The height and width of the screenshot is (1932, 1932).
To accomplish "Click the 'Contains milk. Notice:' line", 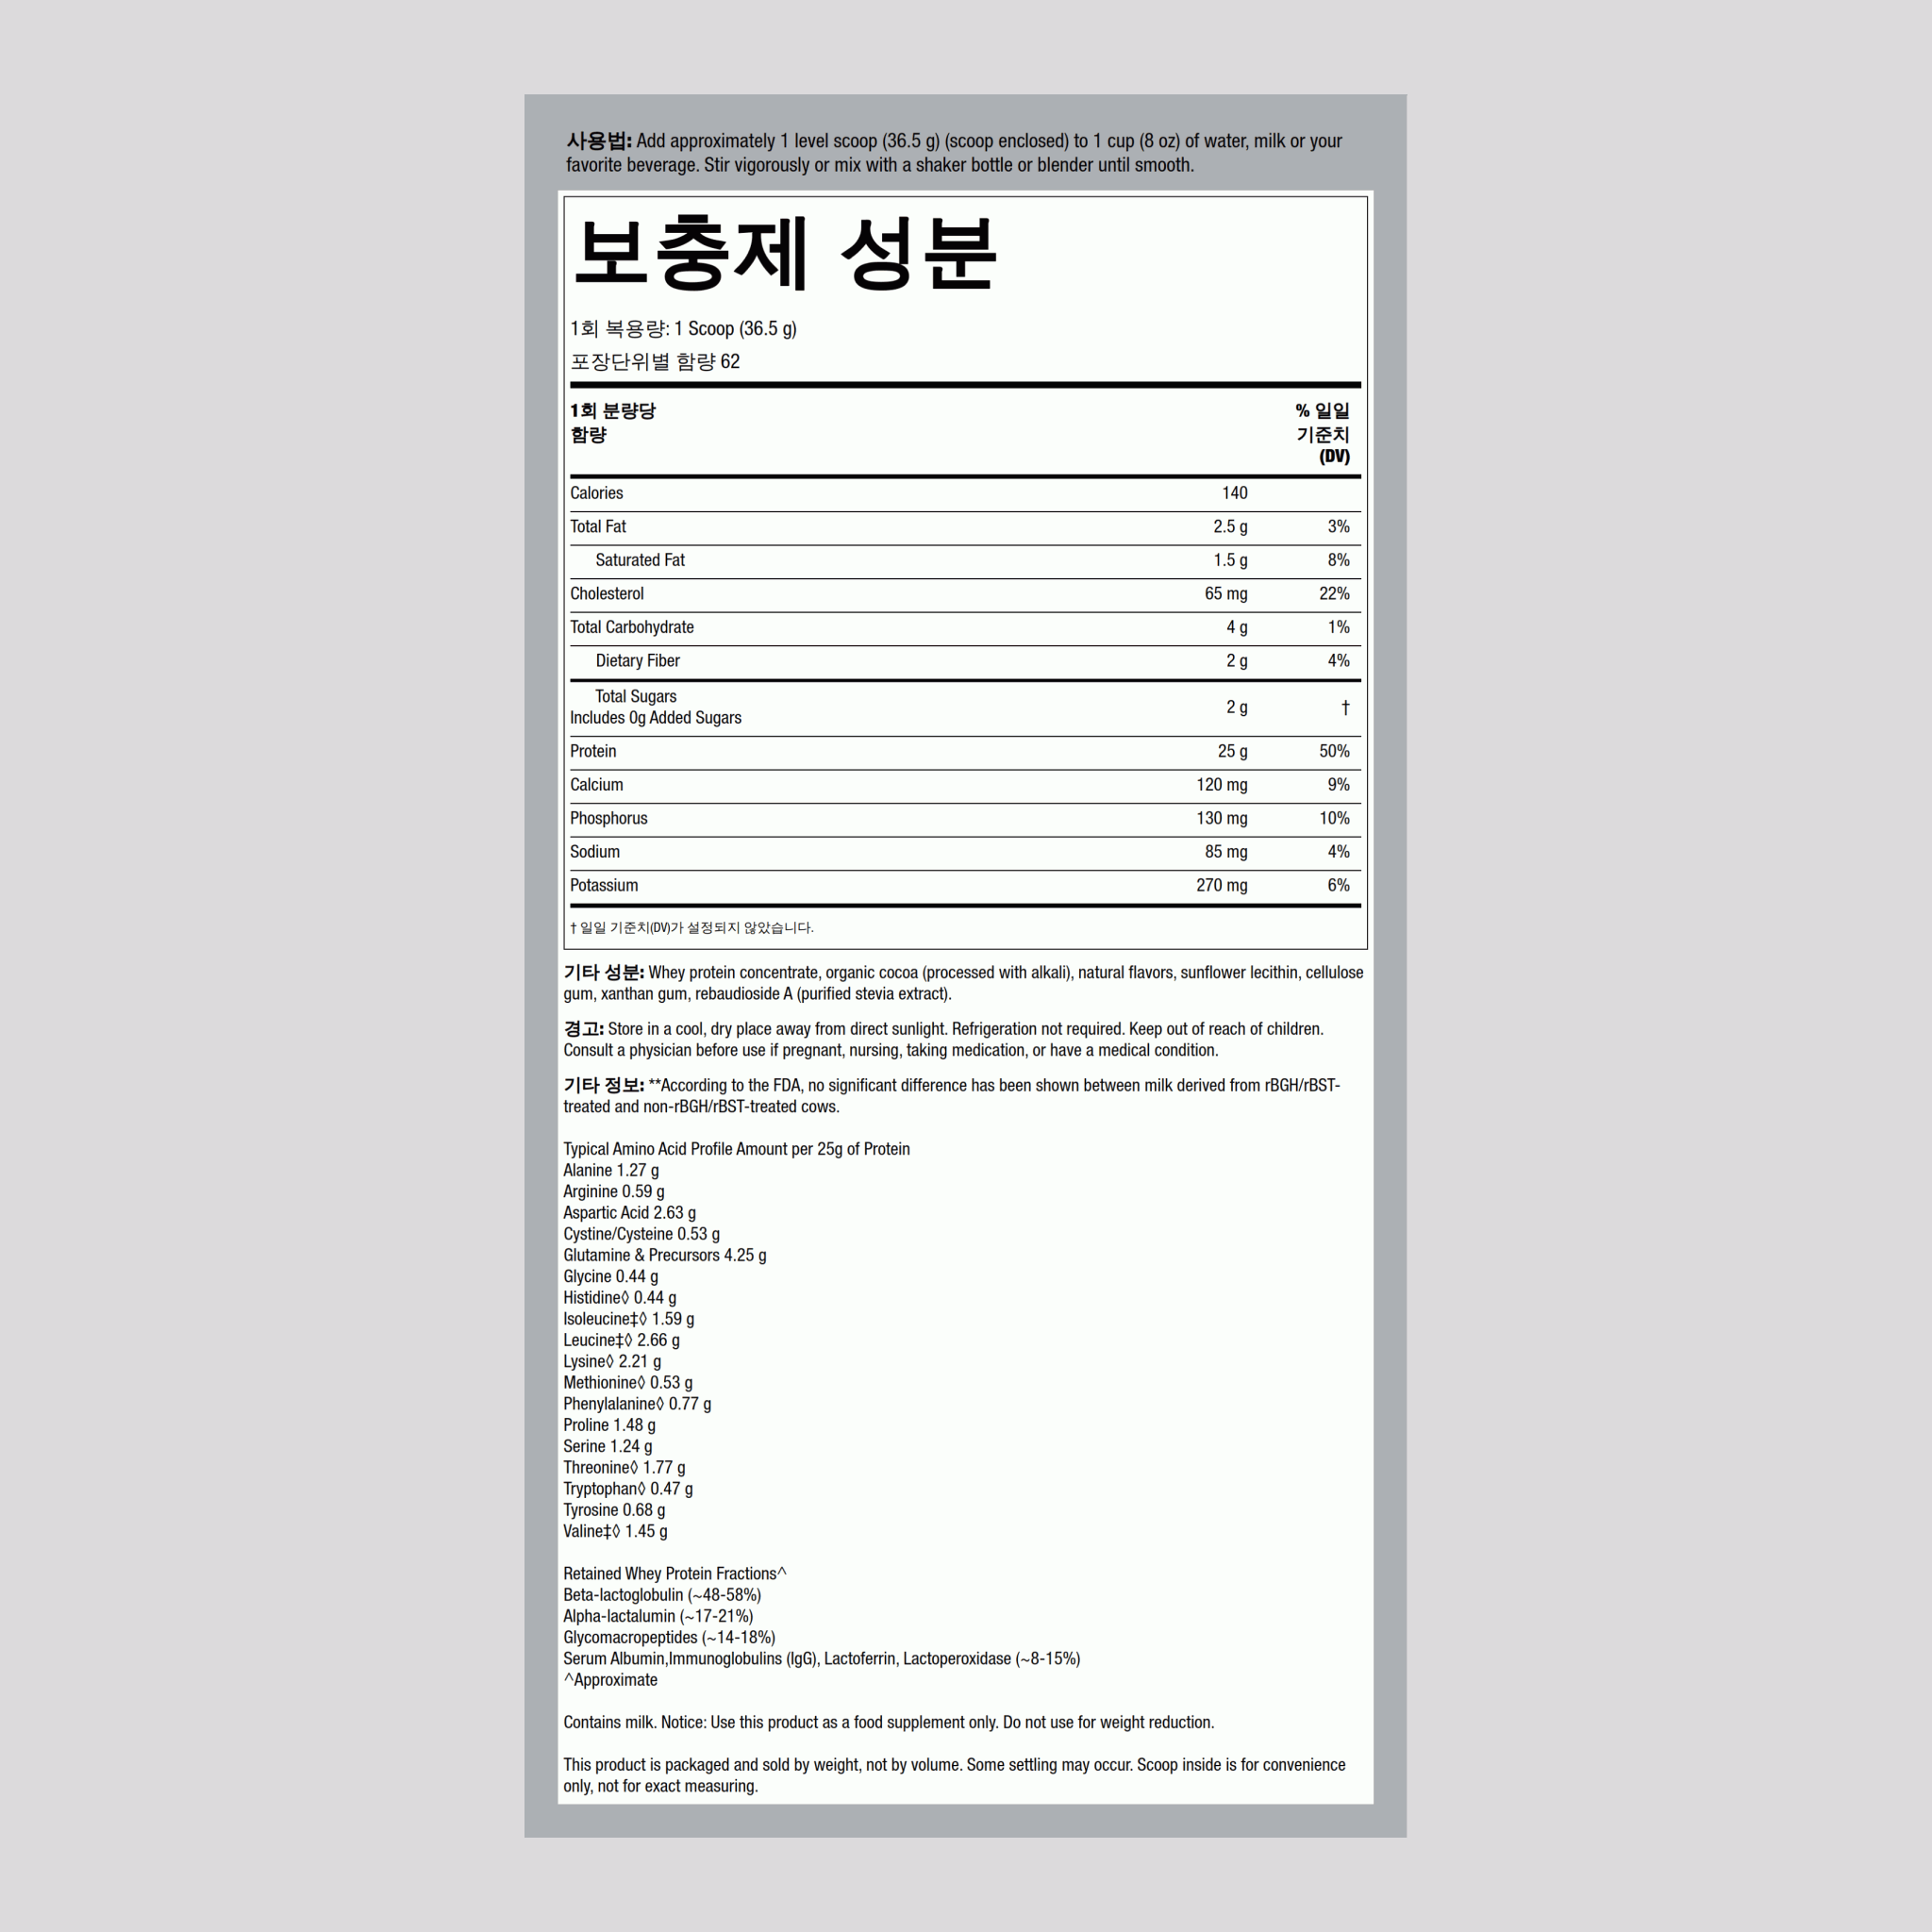I will (x=889, y=1723).
